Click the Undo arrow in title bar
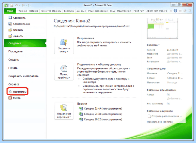 click(x=16, y=5)
